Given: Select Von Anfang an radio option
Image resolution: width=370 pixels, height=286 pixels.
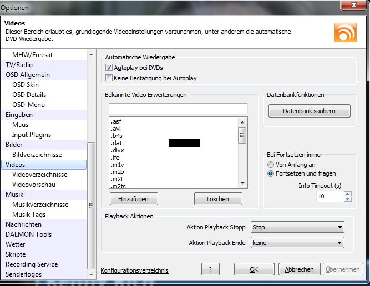Looking at the screenshot, I should coord(270,165).
